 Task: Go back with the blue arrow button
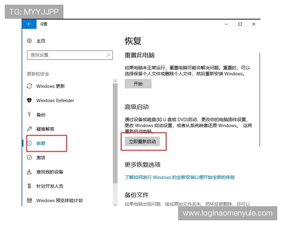point(29,24)
